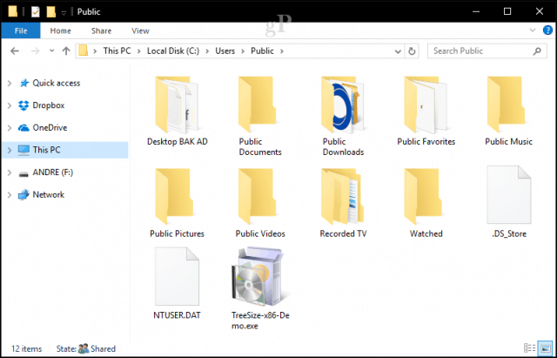Expand This PC tree node

click(10, 151)
